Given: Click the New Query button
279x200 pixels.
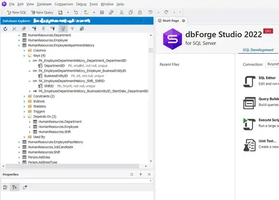Looking at the screenshot, I should (42, 12).
